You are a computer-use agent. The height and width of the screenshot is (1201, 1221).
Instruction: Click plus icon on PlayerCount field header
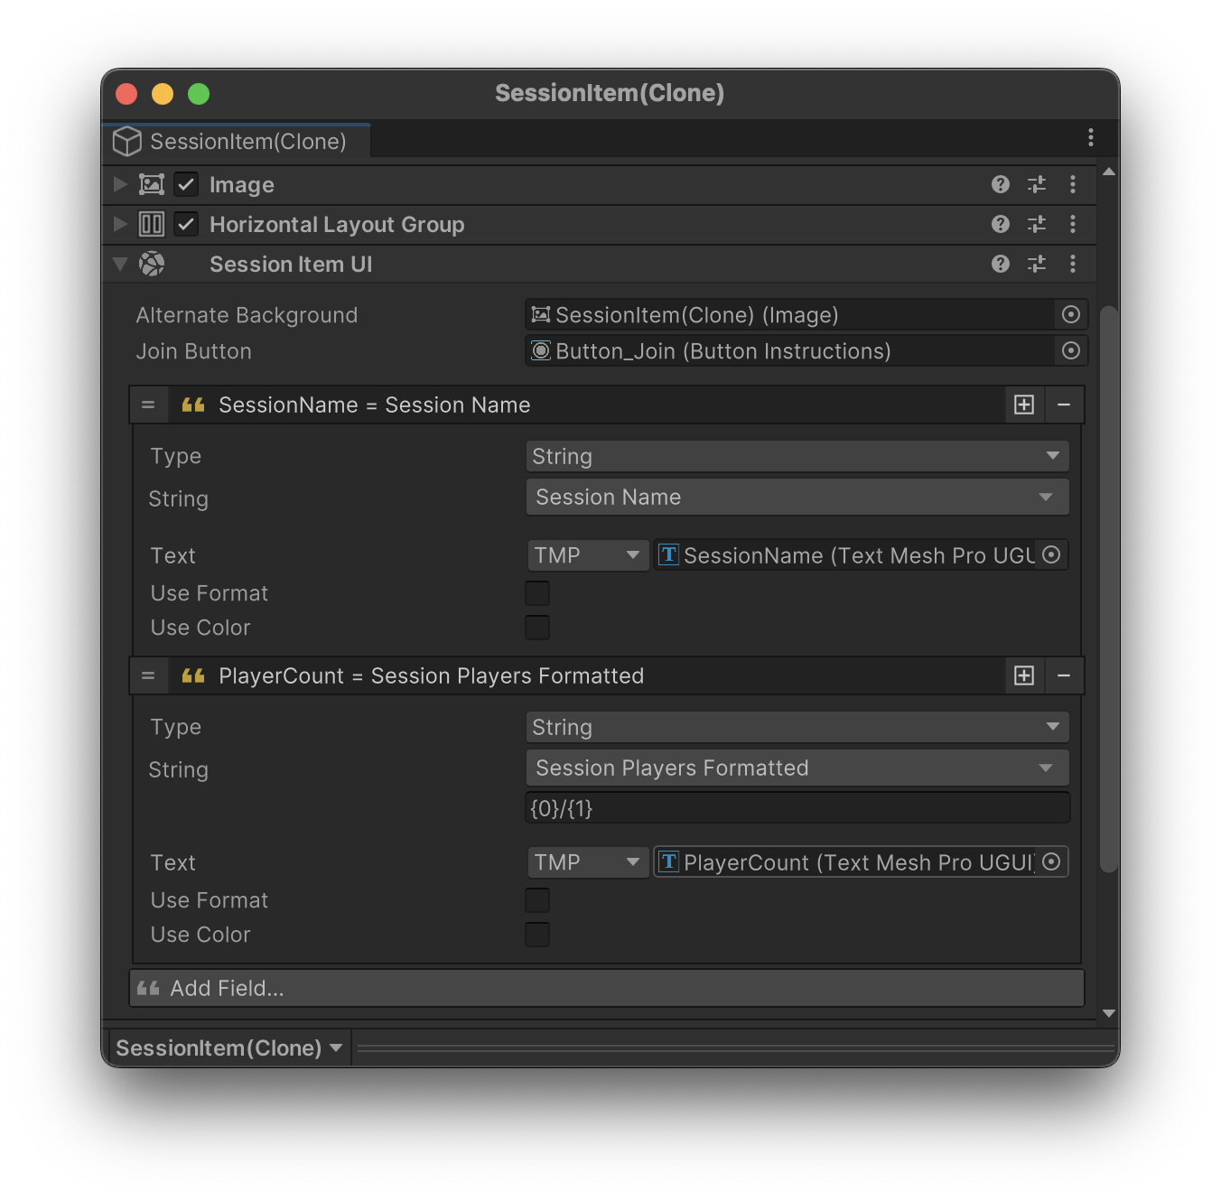1023,675
